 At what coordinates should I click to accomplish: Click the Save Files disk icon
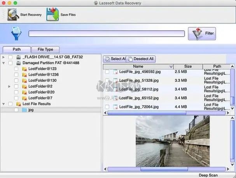click(x=52, y=14)
